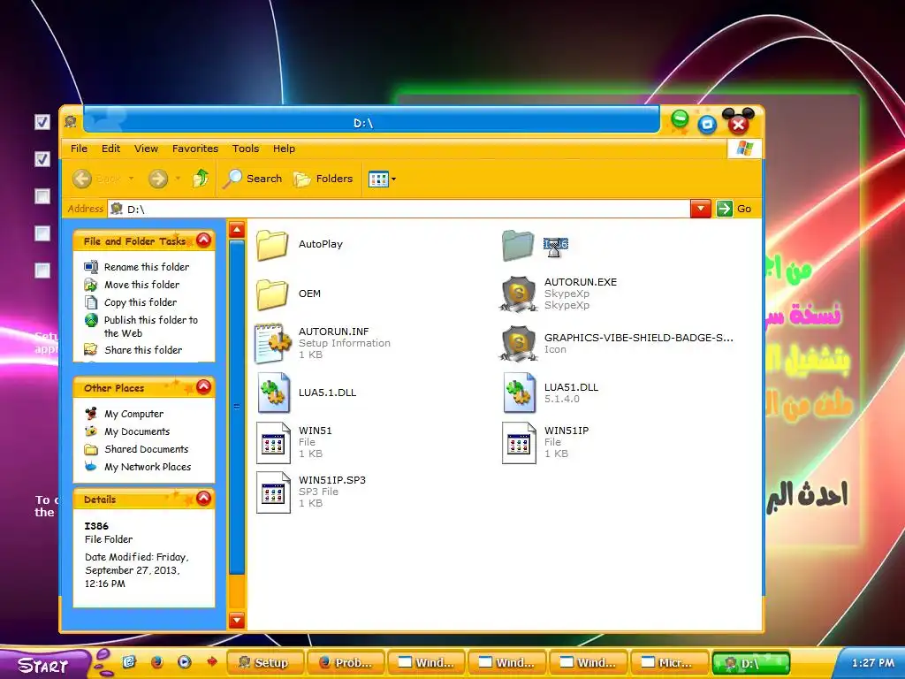
Task: Toggle the Folders pane button
Action: point(323,179)
